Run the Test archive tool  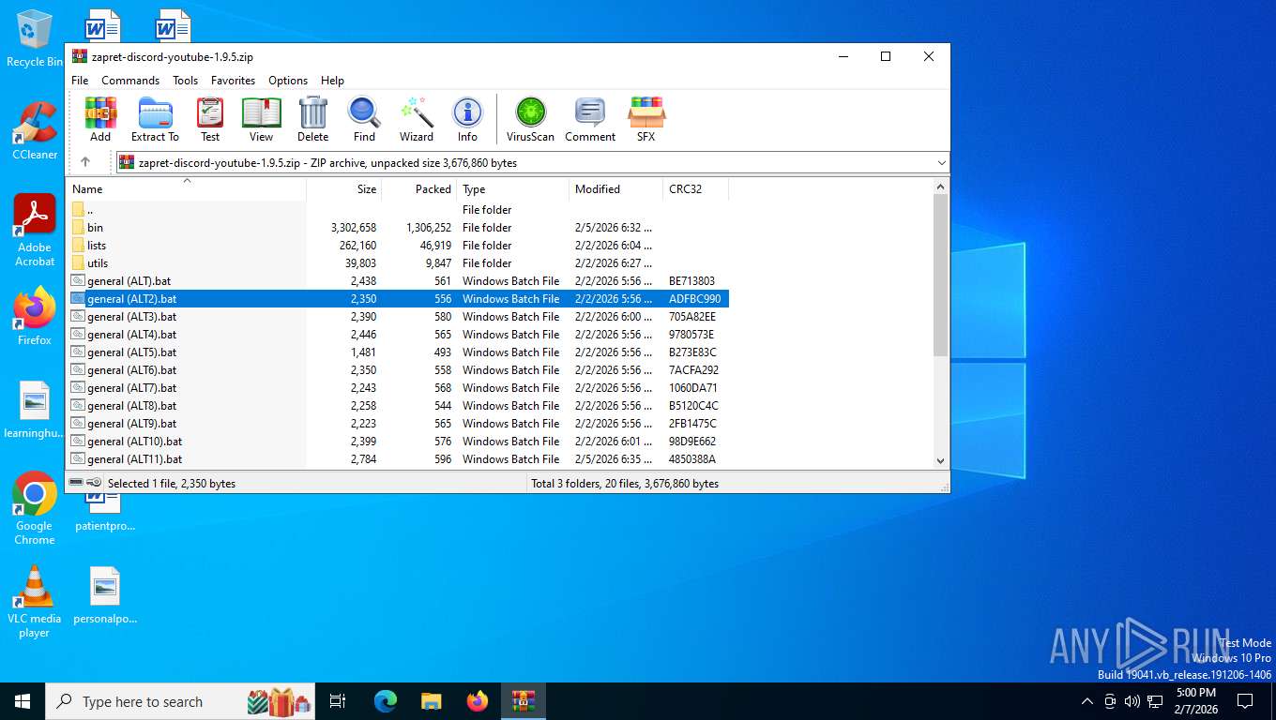click(x=210, y=119)
